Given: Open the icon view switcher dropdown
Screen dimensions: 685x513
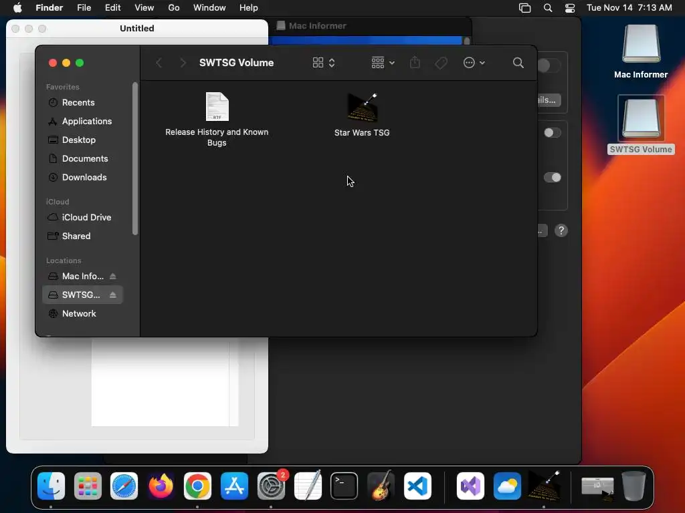Looking at the screenshot, I should pos(324,63).
